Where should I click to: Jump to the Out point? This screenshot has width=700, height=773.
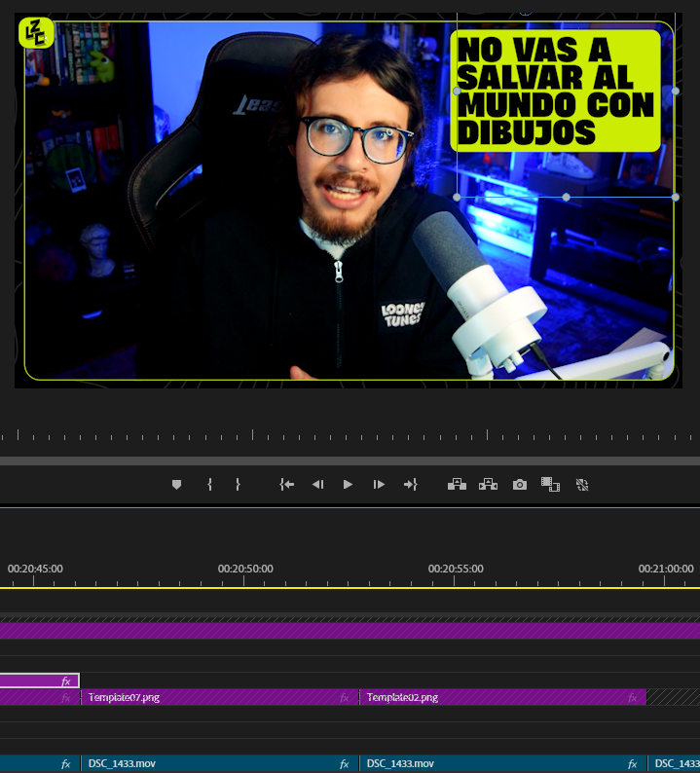click(410, 485)
